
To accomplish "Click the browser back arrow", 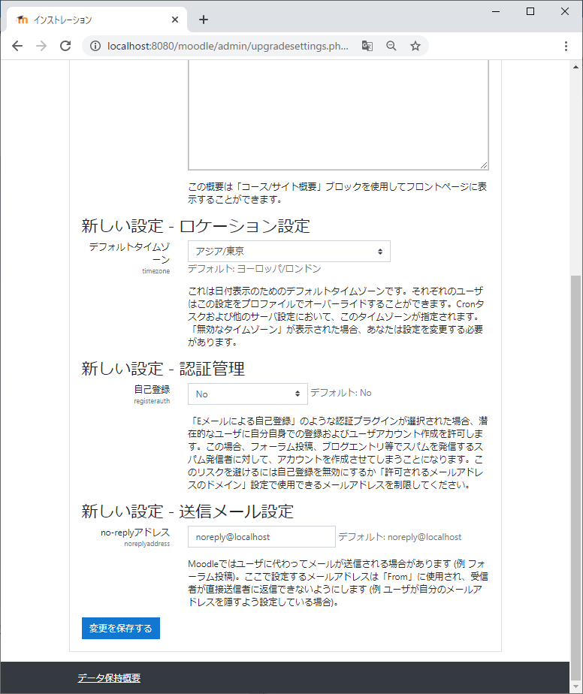I will click(x=17, y=46).
